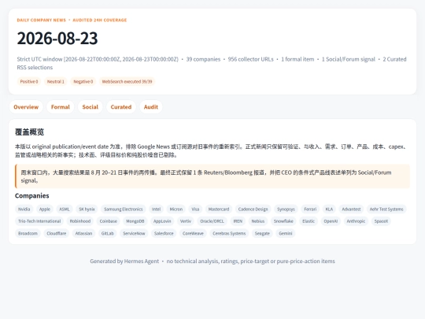425x319 pixels.
Task: Select the Robinhood company chip
Action: tap(80, 221)
